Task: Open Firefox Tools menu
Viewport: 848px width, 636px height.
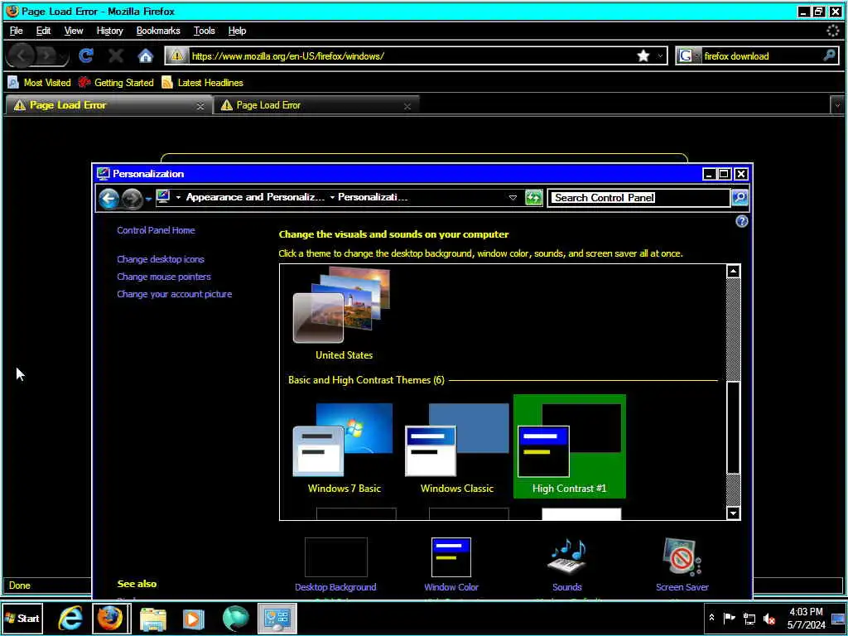Action: pos(205,31)
